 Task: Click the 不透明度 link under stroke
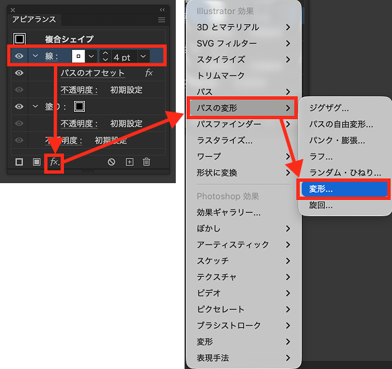coord(79,90)
